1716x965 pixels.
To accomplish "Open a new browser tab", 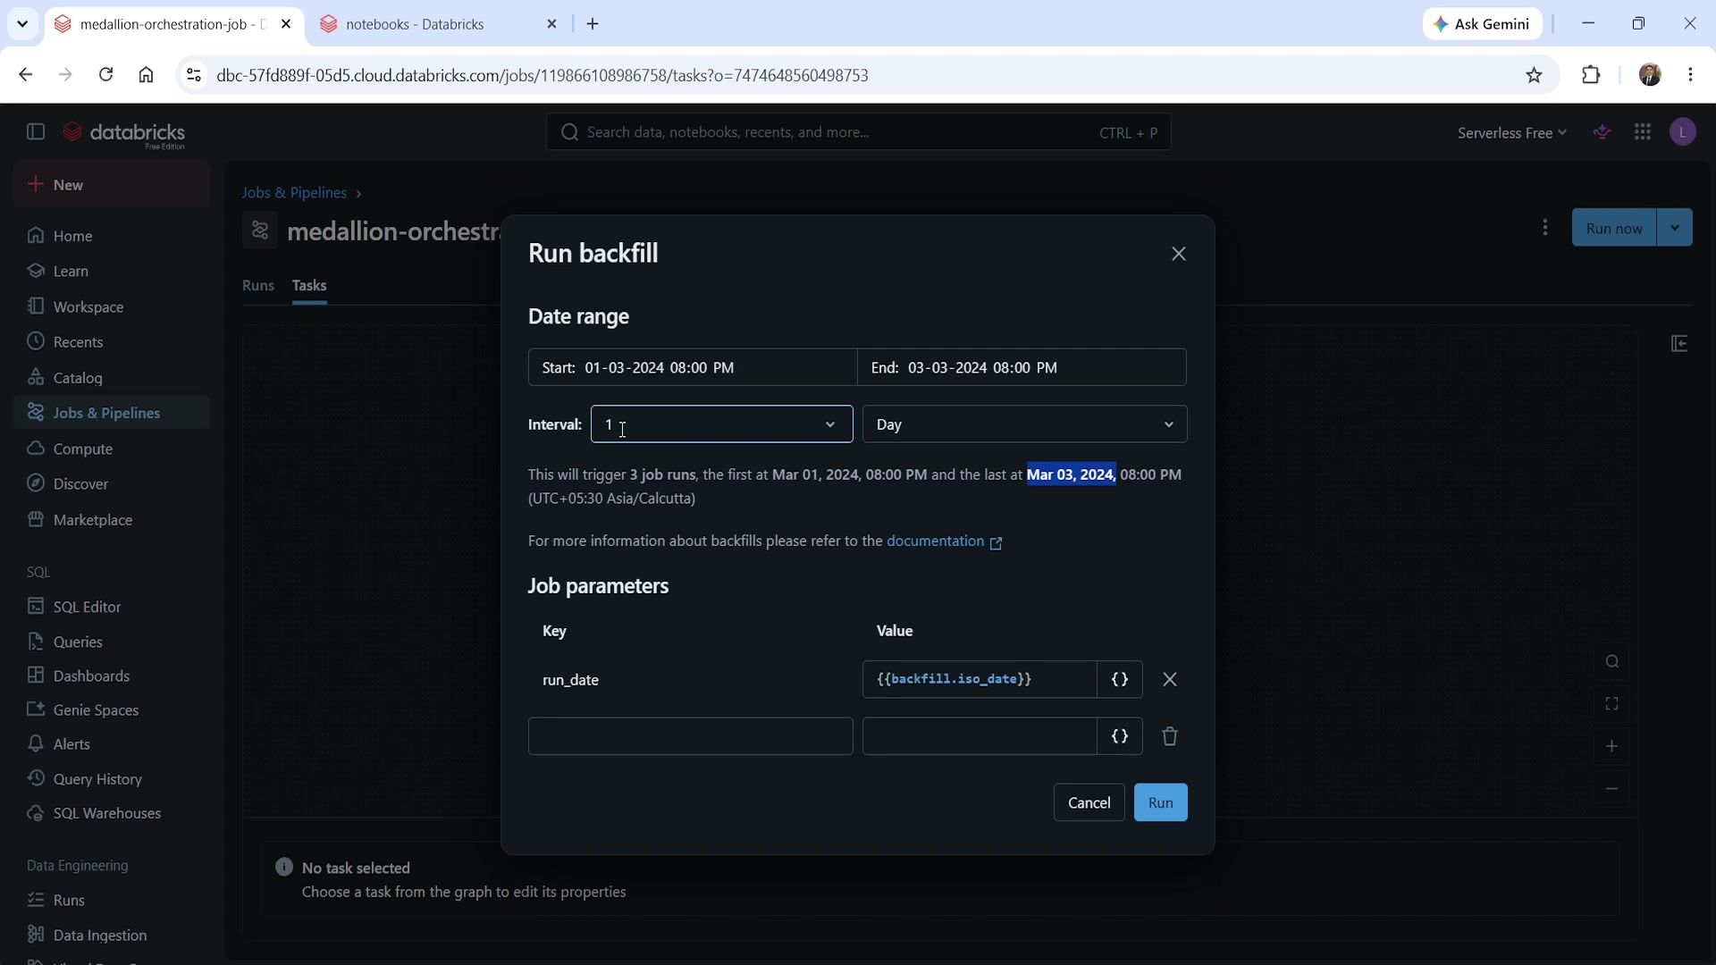I will 593,24.
